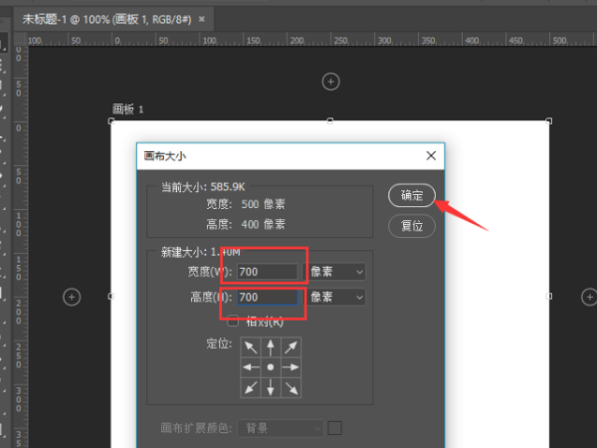Click the 确定 button

tap(412, 196)
